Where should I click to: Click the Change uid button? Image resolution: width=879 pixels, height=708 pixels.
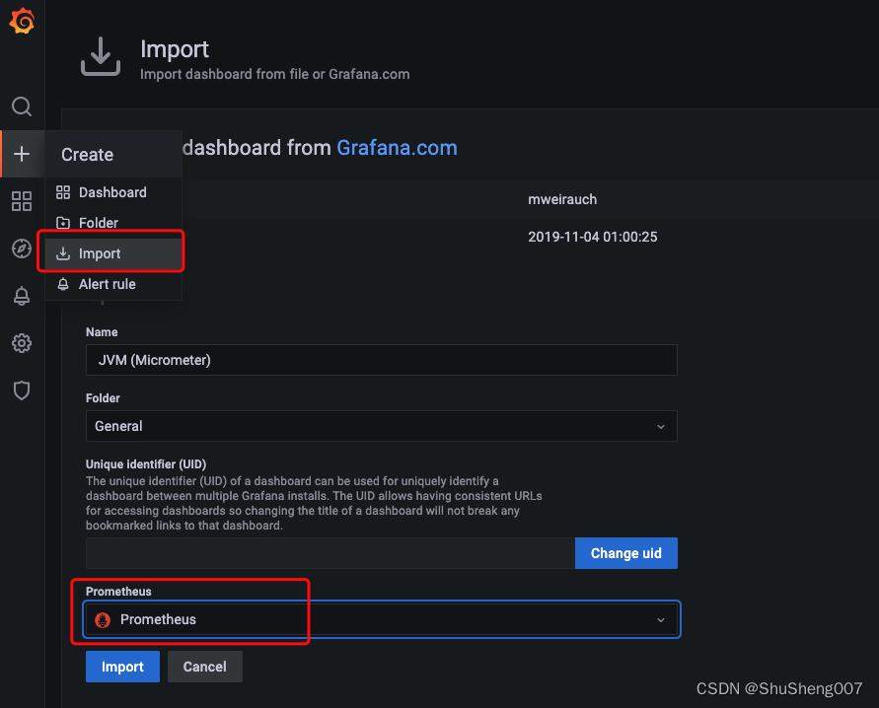(626, 553)
